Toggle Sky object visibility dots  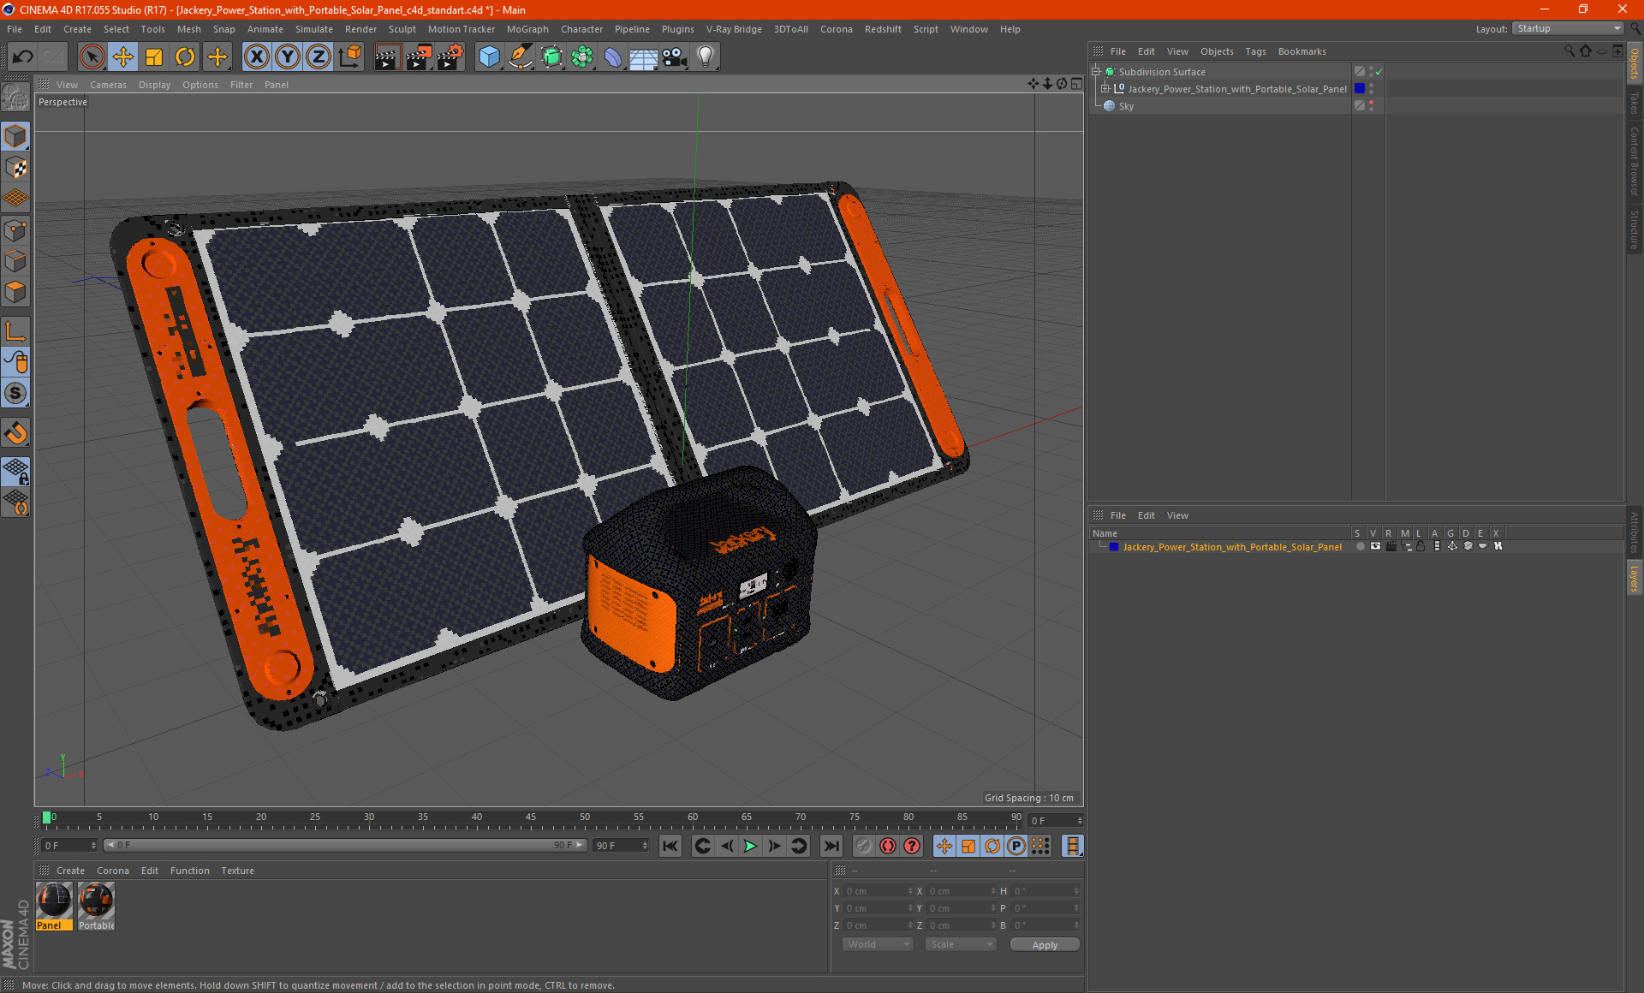pyautogui.click(x=1371, y=105)
